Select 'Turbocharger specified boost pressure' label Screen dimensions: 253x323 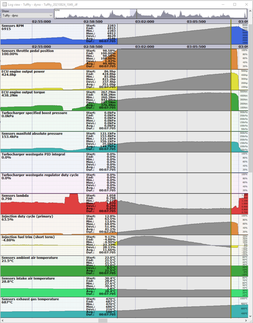pyautogui.click(x=34, y=113)
